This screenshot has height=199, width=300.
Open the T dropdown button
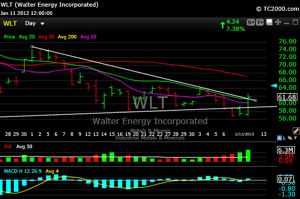pos(260,23)
